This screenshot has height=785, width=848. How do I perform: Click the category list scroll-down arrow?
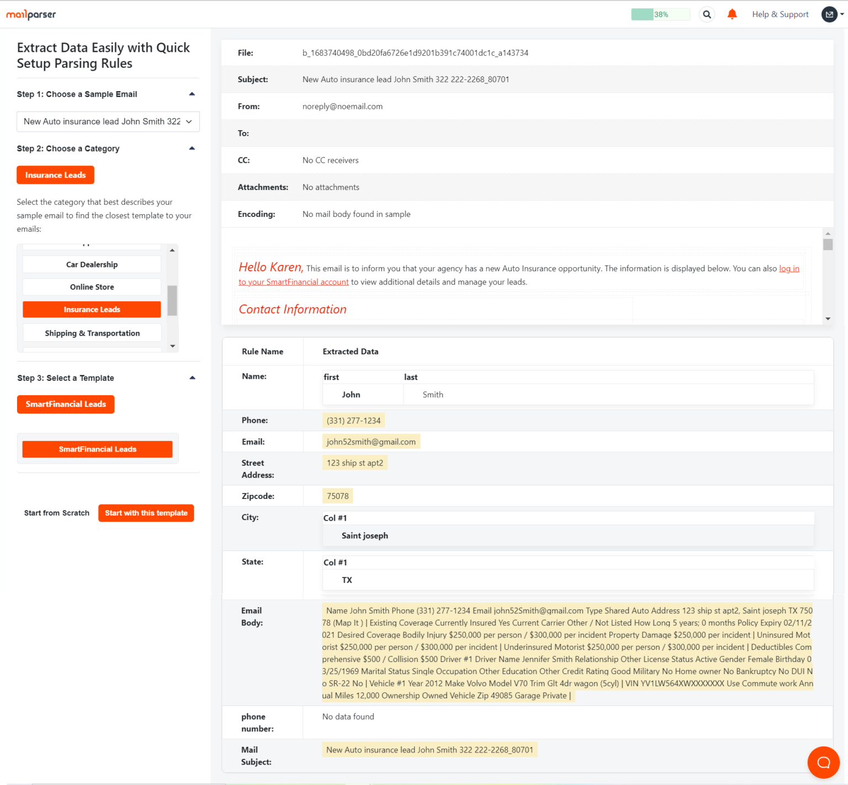pyautogui.click(x=172, y=346)
